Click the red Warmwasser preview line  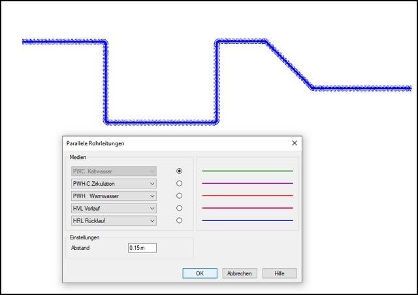coord(248,196)
